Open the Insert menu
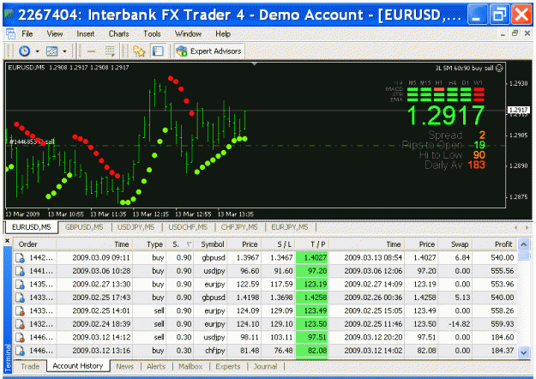536x379 pixels. pos(86,33)
